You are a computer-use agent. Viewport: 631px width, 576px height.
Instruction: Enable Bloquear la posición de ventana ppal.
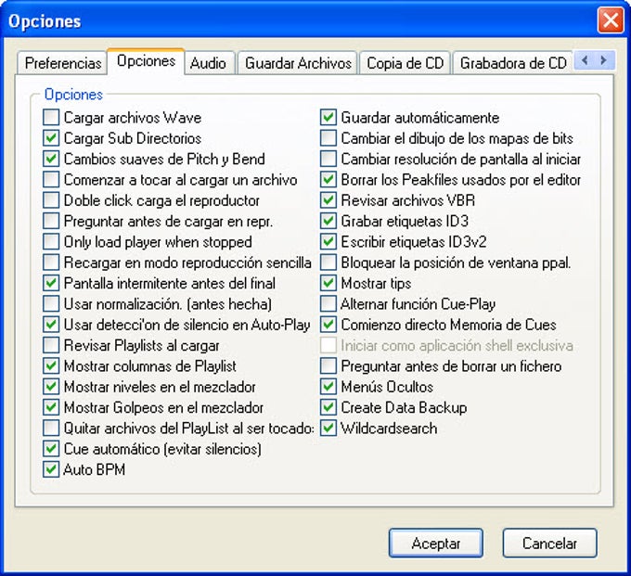(328, 262)
